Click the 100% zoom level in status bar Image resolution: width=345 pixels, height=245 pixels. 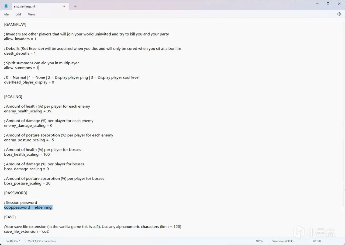[259, 241]
